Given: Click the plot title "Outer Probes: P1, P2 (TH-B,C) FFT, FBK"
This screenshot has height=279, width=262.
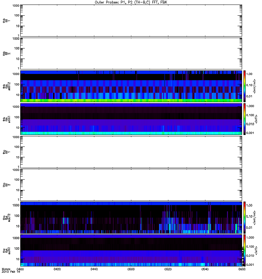Looking at the screenshot, I should pyautogui.click(x=131, y=2).
